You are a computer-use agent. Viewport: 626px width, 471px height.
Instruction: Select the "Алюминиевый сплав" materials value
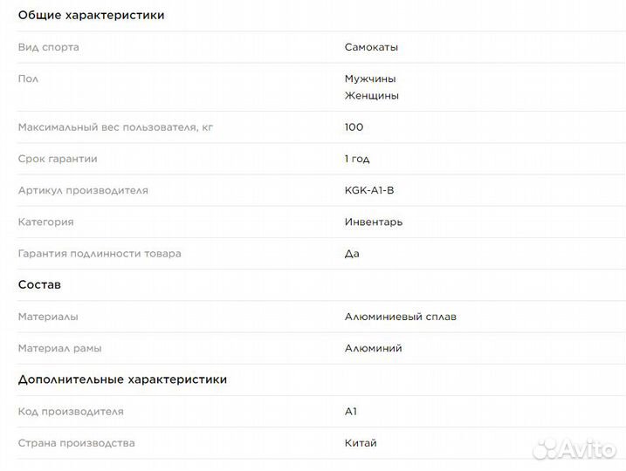click(x=400, y=317)
